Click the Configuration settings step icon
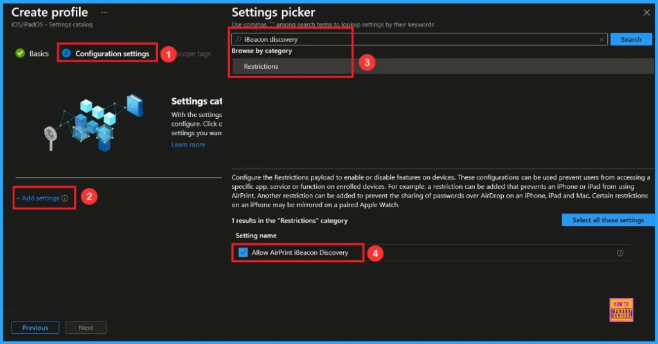Screen dimensions: 658x344 pos(66,53)
